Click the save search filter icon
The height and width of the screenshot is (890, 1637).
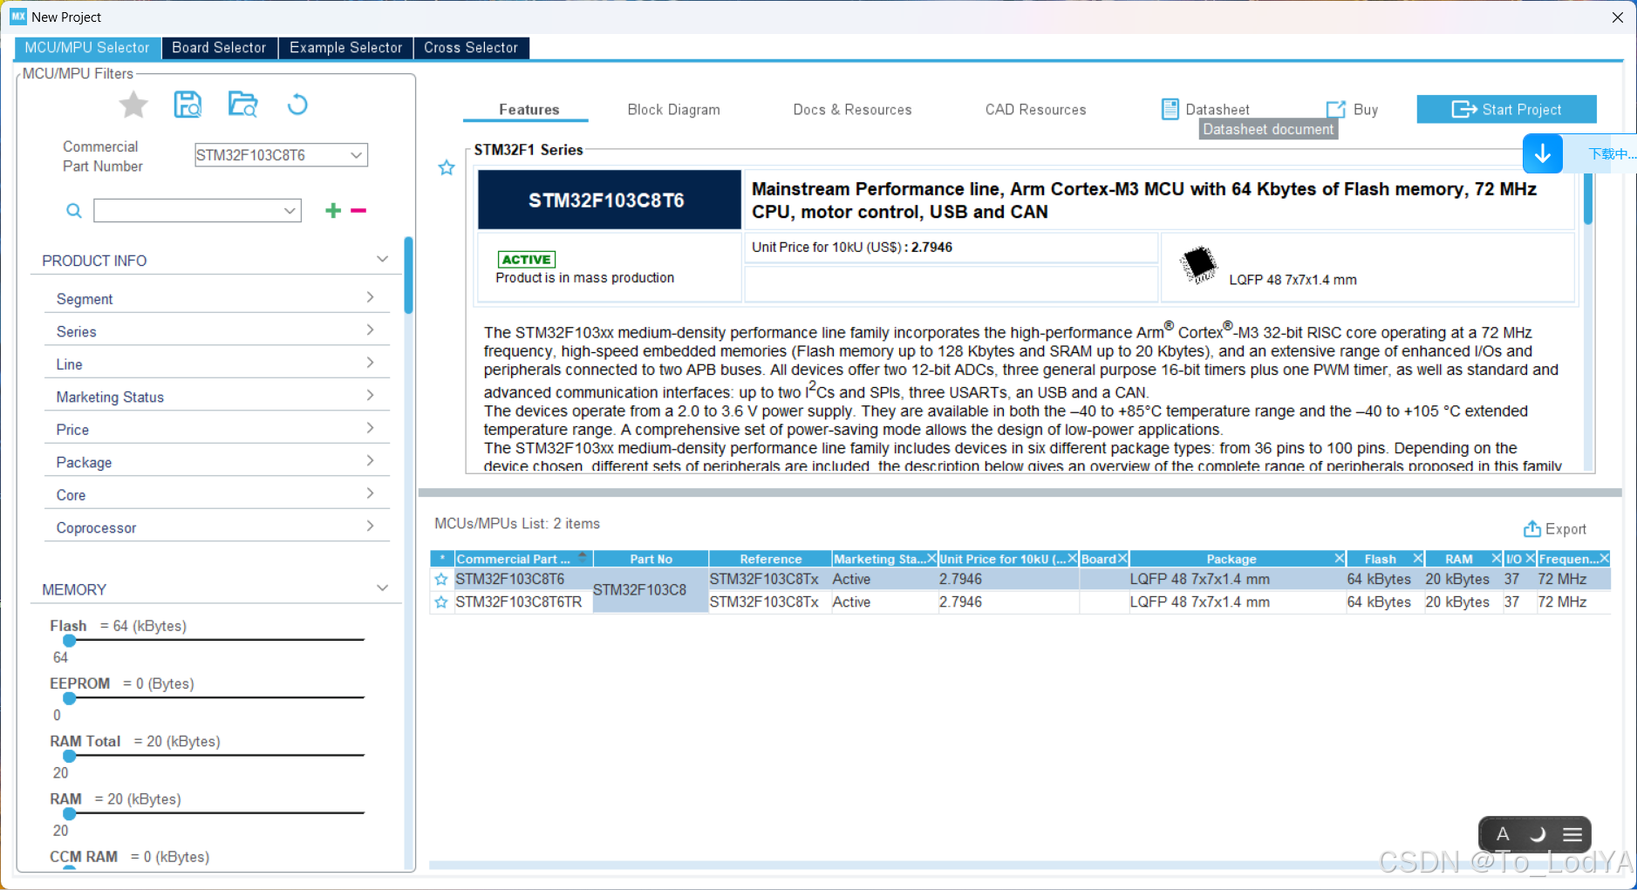[188, 105]
